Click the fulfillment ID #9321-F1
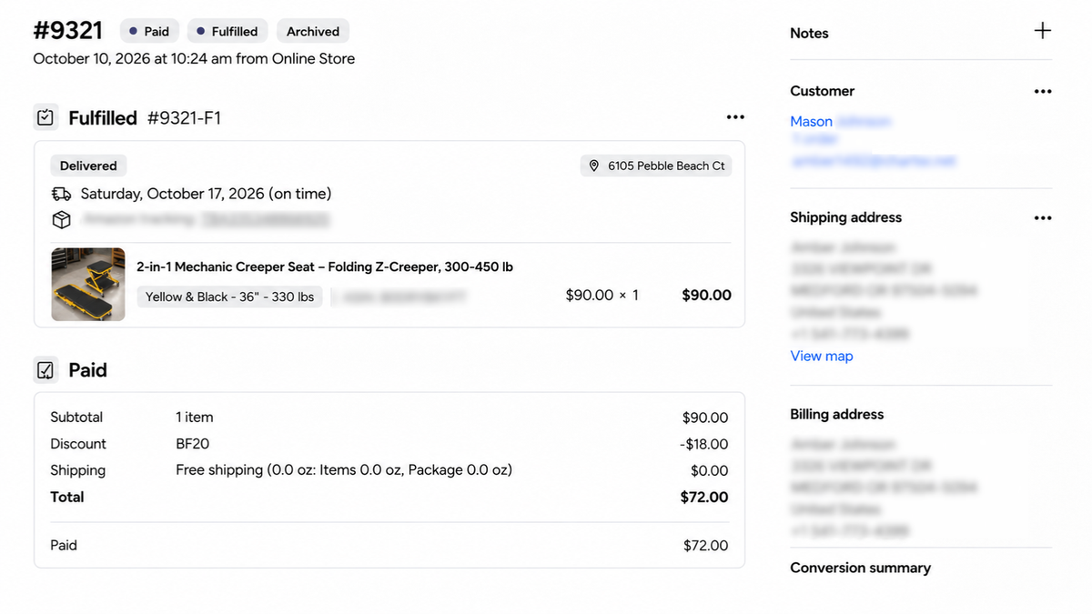Screen dimensions: 1092x614 point(184,117)
